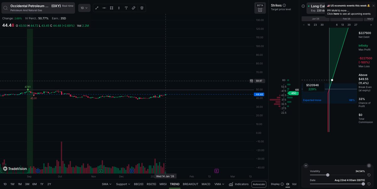Toggle the TREND indicator
Image resolution: width=377 pixels, height=189 pixels.
175,184
